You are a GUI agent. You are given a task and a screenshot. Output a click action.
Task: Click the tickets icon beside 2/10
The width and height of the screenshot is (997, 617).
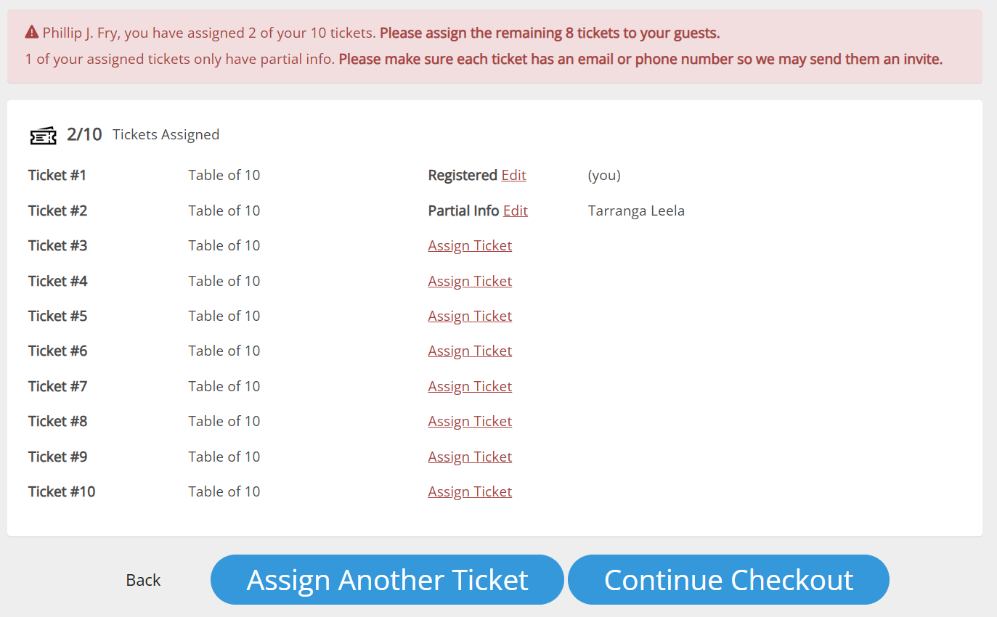tap(43, 136)
